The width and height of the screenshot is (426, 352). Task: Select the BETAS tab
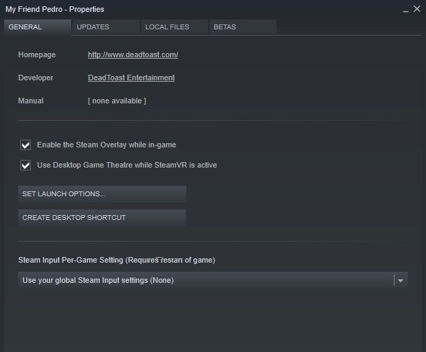click(x=225, y=27)
